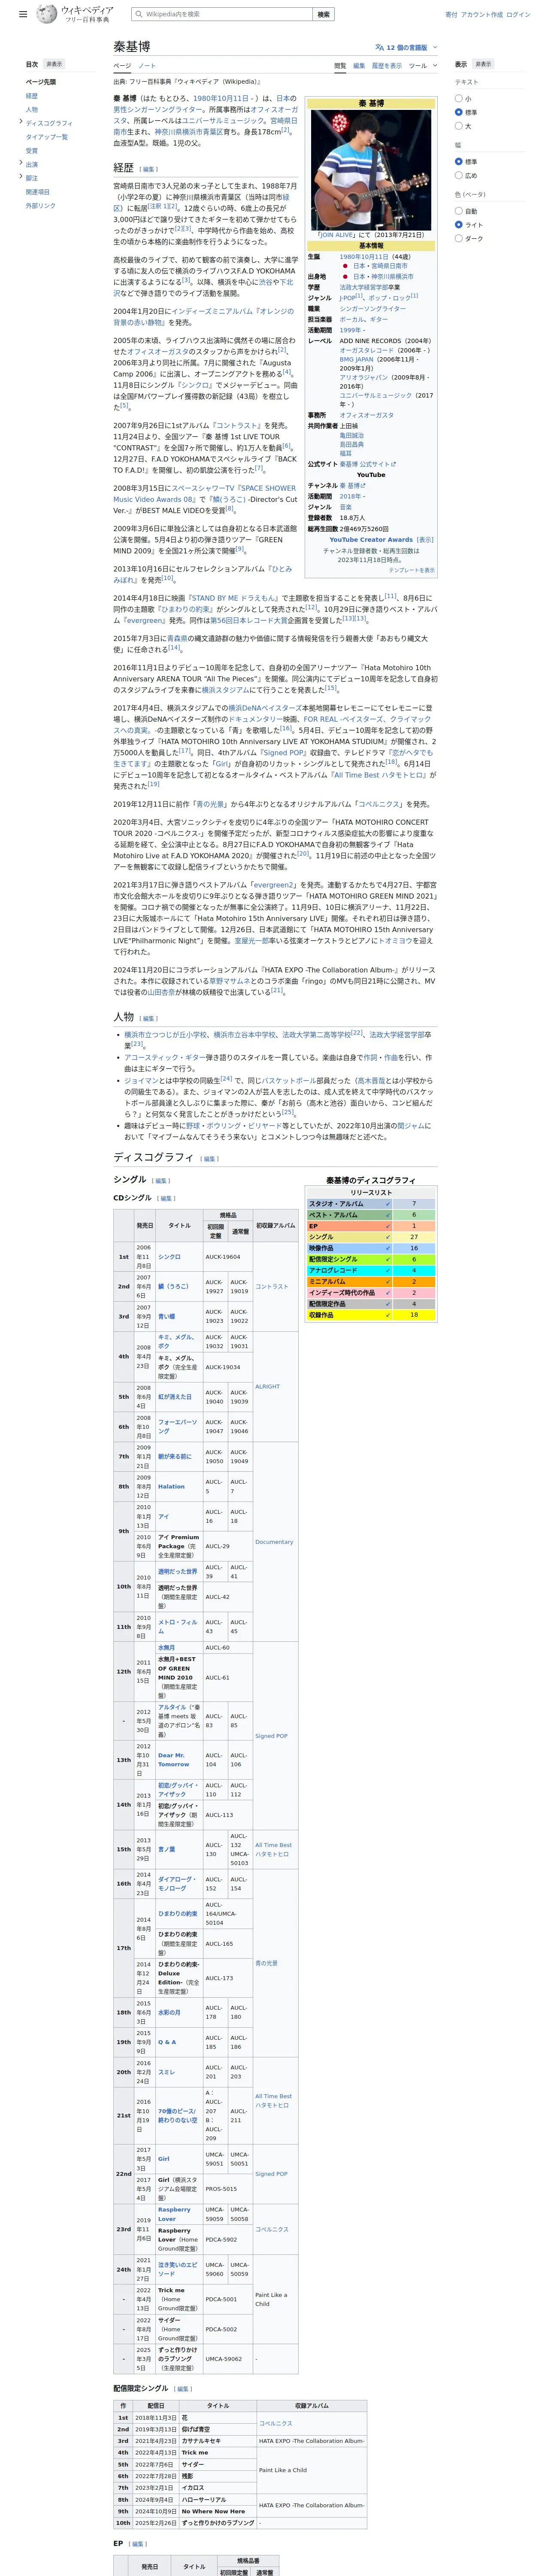Click the テンプレートを表示 link in infobox
Image resolution: width=551 pixels, height=2576 pixels.
(412, 570)
